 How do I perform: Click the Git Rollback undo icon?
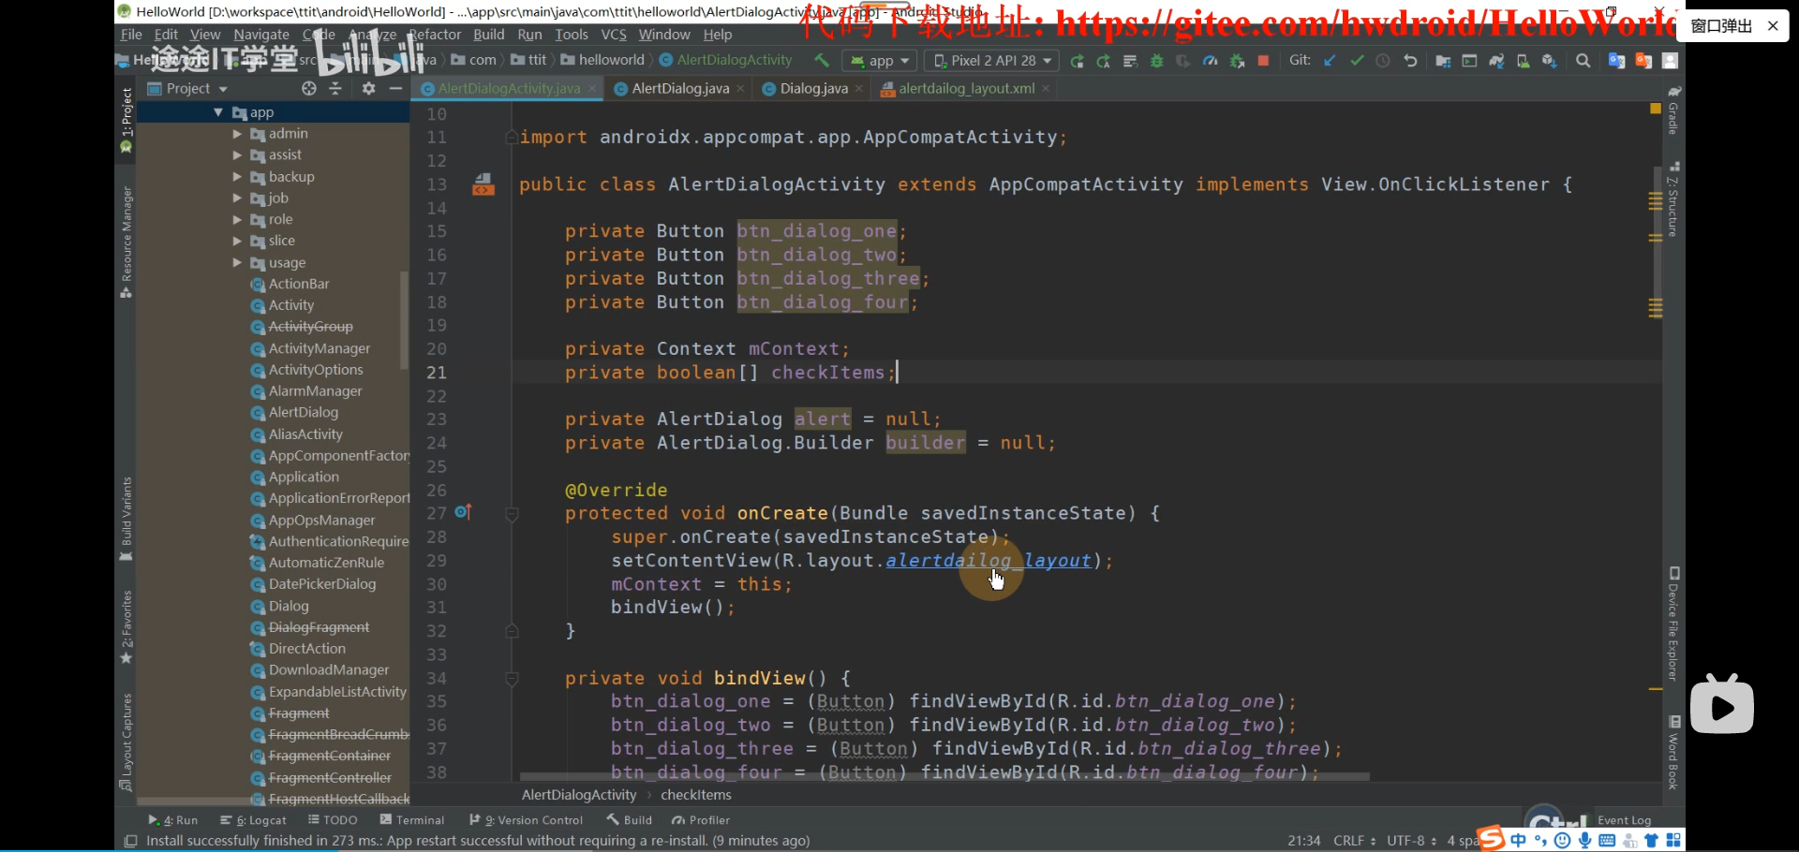tap(1410, 61)
